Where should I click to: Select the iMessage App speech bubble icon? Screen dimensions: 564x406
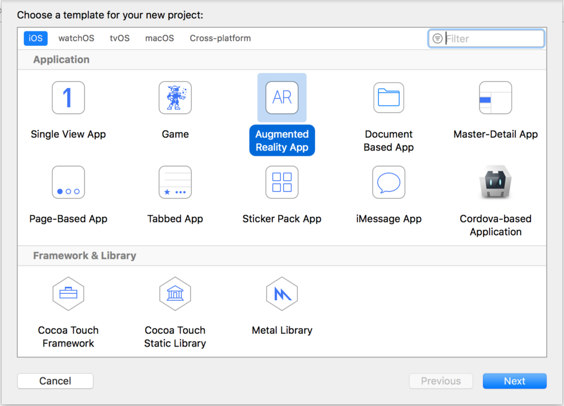388,182
